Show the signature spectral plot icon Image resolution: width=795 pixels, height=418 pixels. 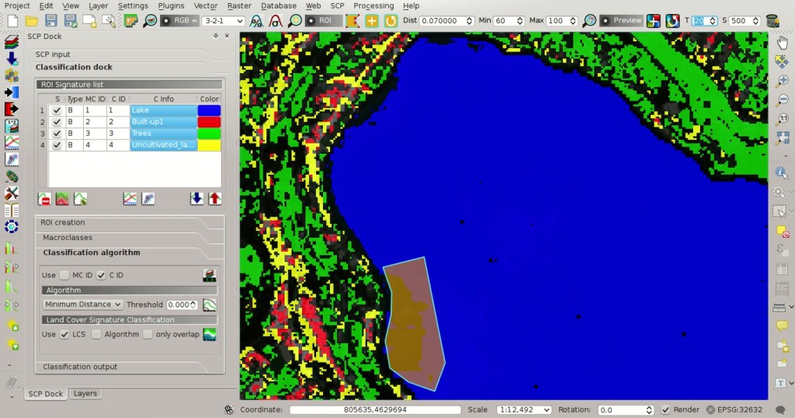(x=130, y=199)
